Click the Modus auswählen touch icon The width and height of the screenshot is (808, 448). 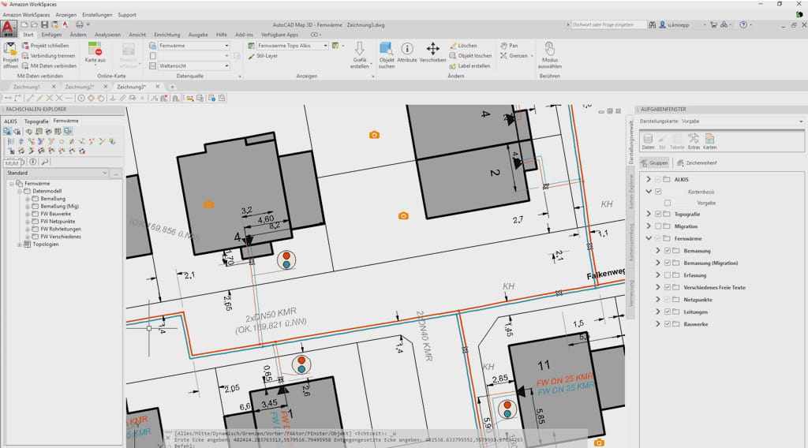pos(549,50)
